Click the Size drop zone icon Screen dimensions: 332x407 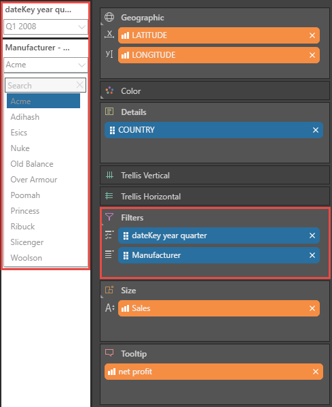coord(109,290)
